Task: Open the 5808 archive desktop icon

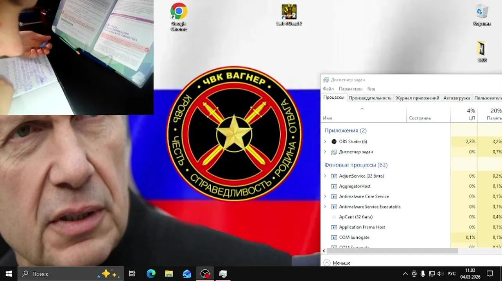Action: pos(482,52)
